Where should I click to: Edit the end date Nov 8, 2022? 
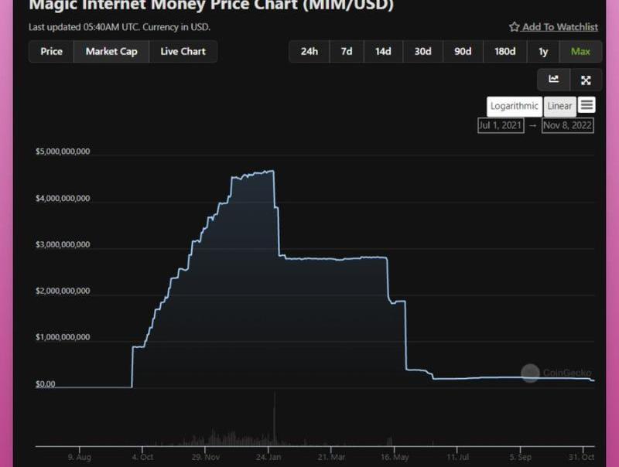(x=567, y=125)
